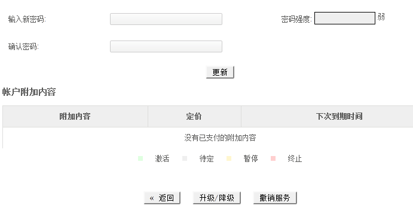Click the 输入新密码 input field
Viewport: 413px width, 215px height.
(166, 19)
